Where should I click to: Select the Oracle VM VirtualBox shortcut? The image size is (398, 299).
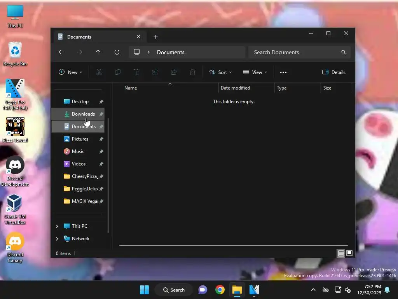(15, 209)
